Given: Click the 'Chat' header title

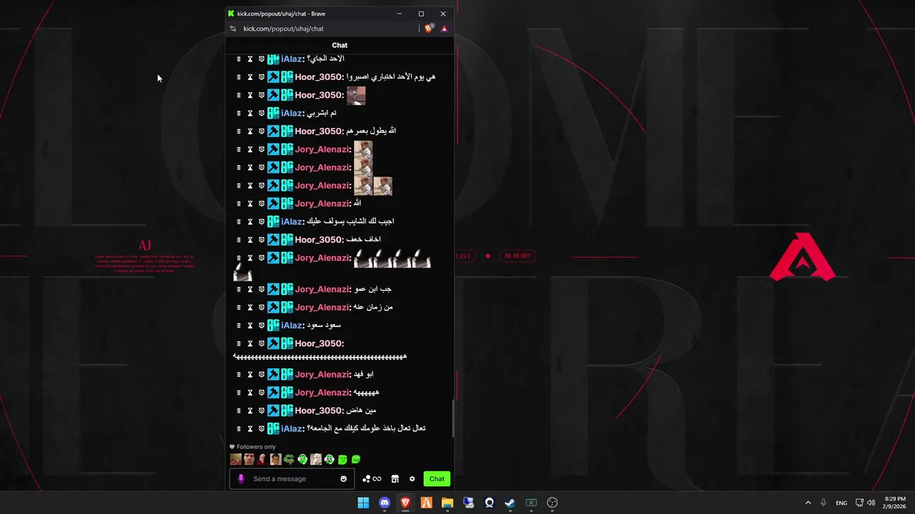Looking at the screenshot, I should coord(340,45).
